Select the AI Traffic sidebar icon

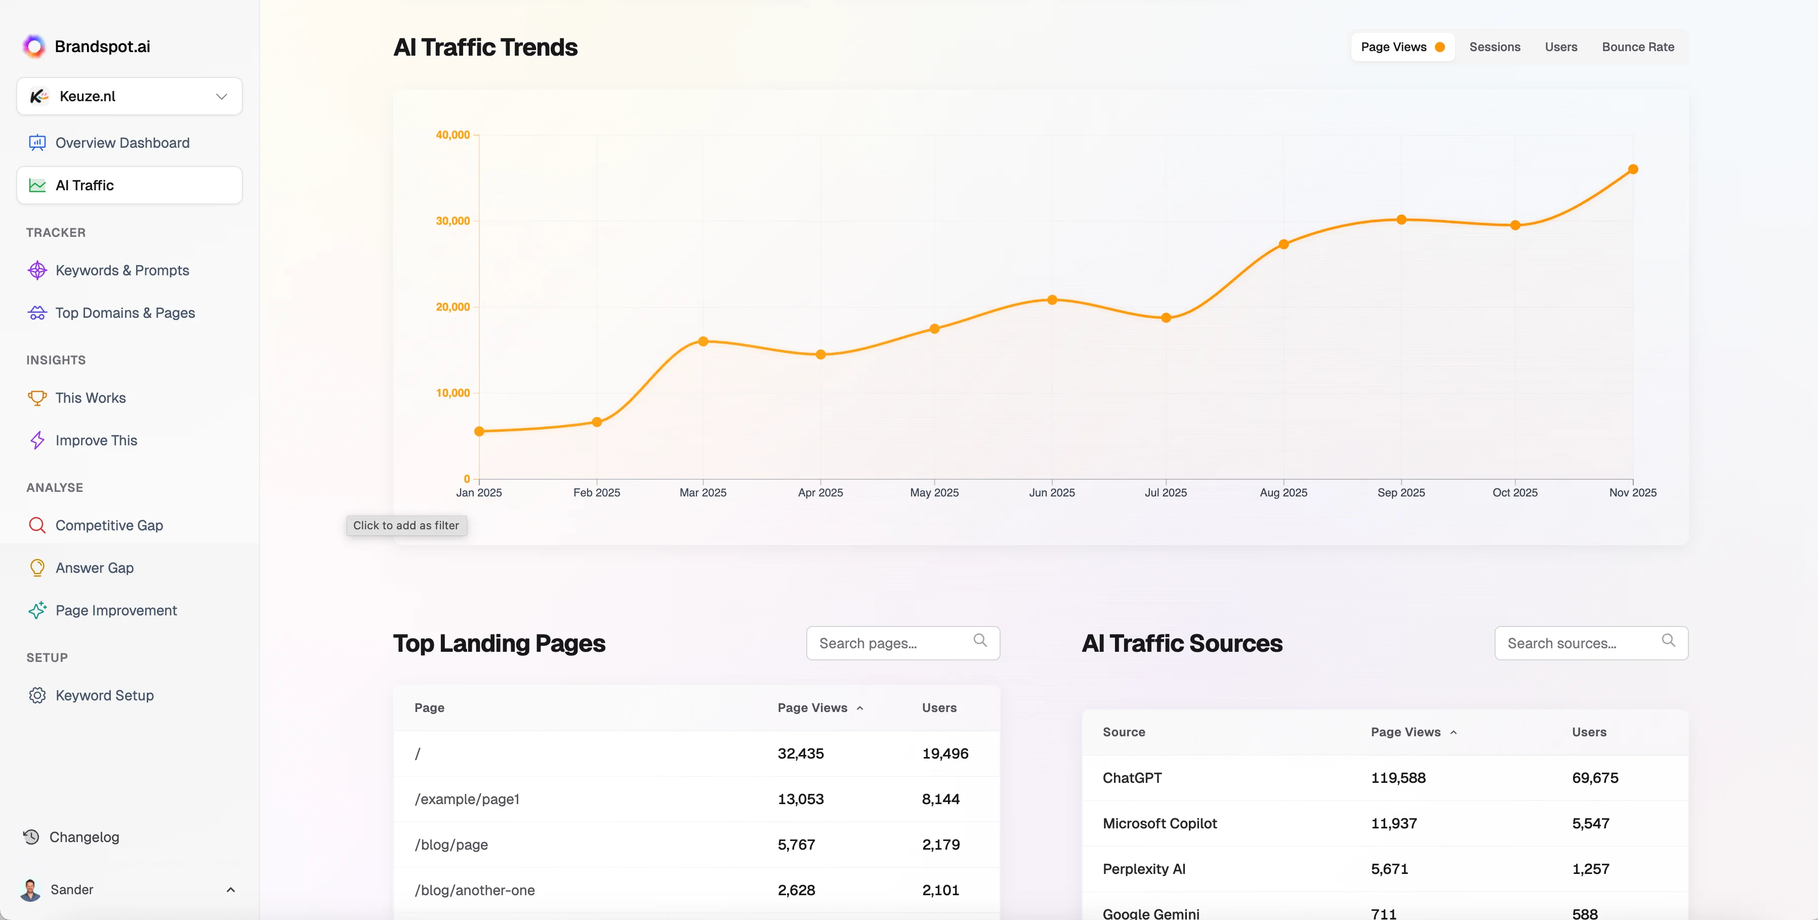tap(37, 185)
